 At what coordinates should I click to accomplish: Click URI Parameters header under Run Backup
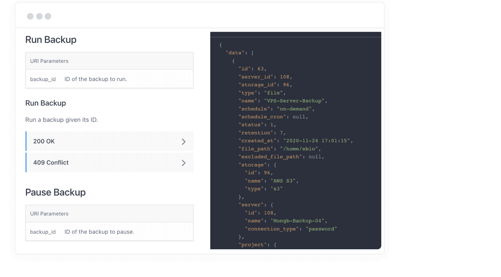click(x=109, y=61)
